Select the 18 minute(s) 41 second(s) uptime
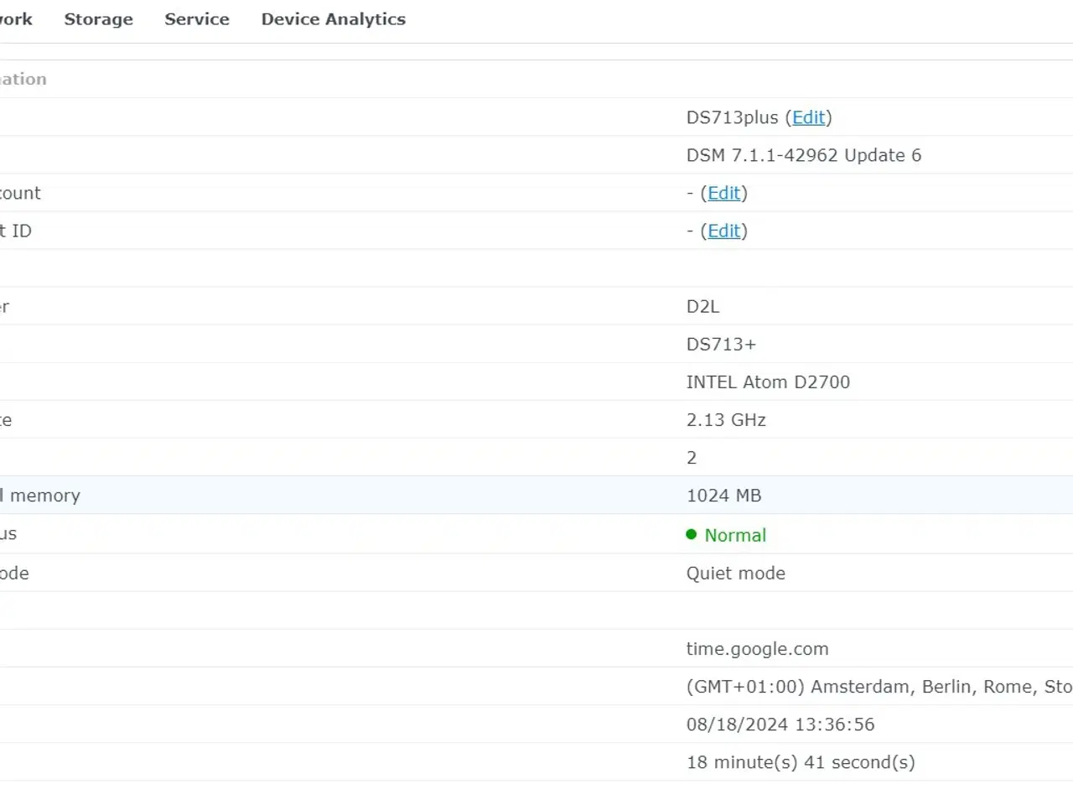This screenshot has width=1073, height=805. [801, 762]
